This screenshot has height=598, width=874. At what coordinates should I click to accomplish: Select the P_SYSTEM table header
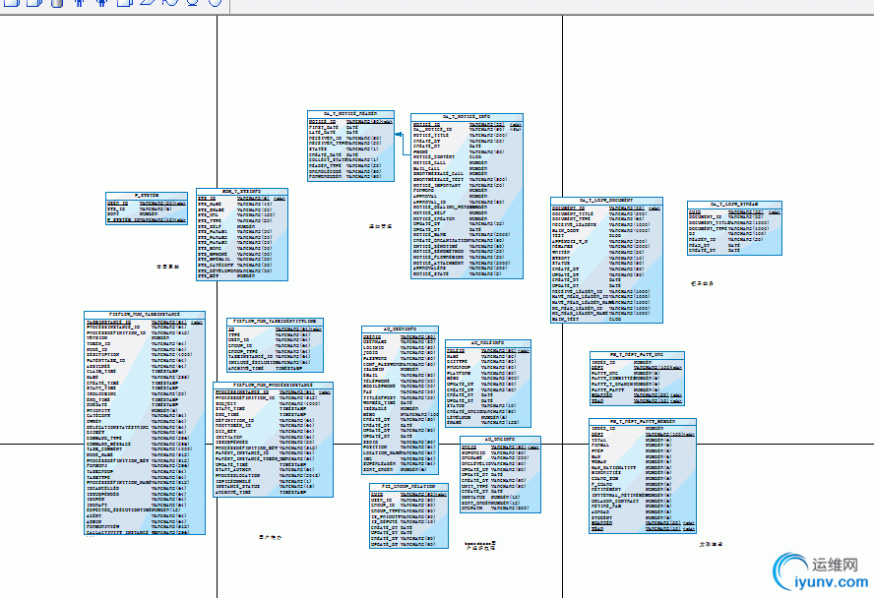click(x=147, y=196)
